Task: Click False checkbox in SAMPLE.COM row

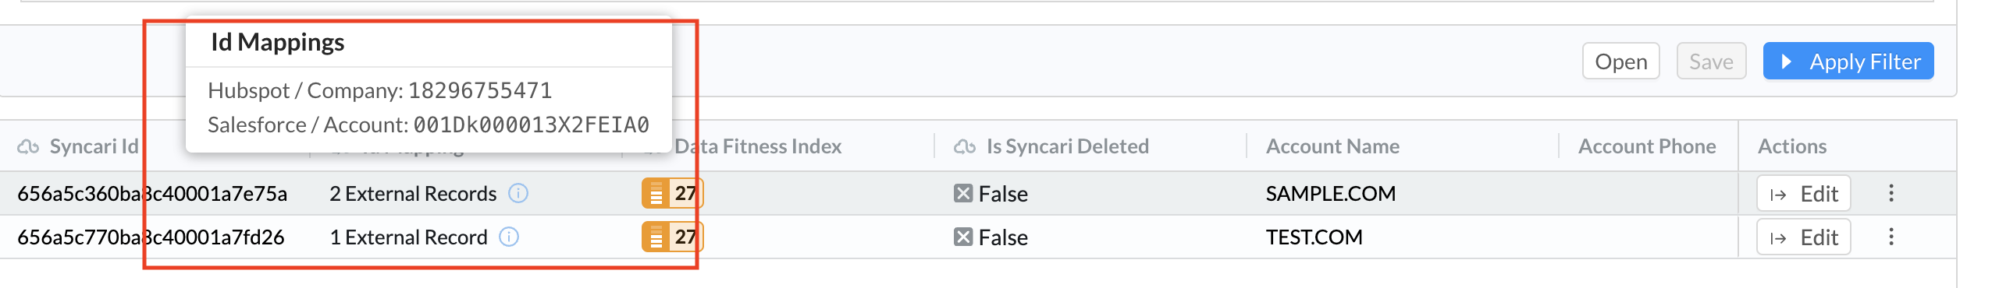Action: pyautogui.click(x=963, y=193)
